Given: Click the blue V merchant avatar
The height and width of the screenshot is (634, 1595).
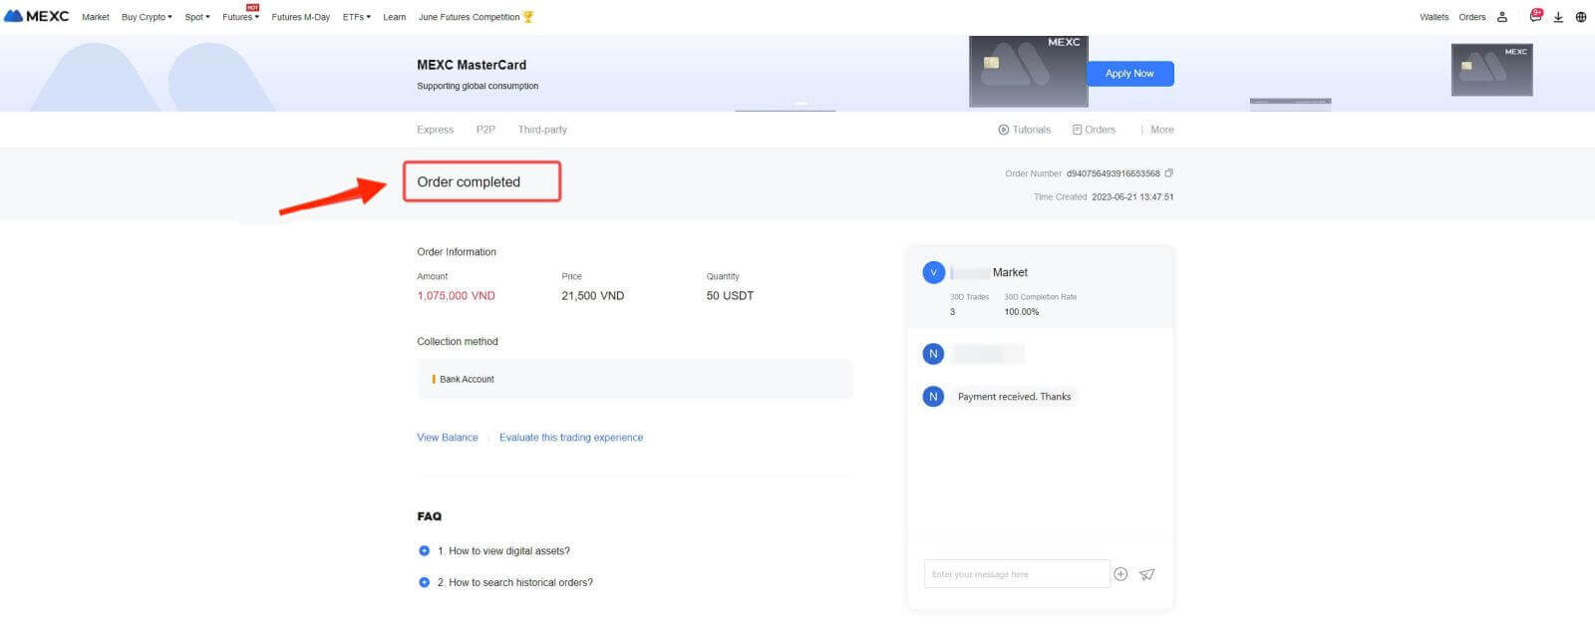Looking at the screenshot, I should click(934, 272).
